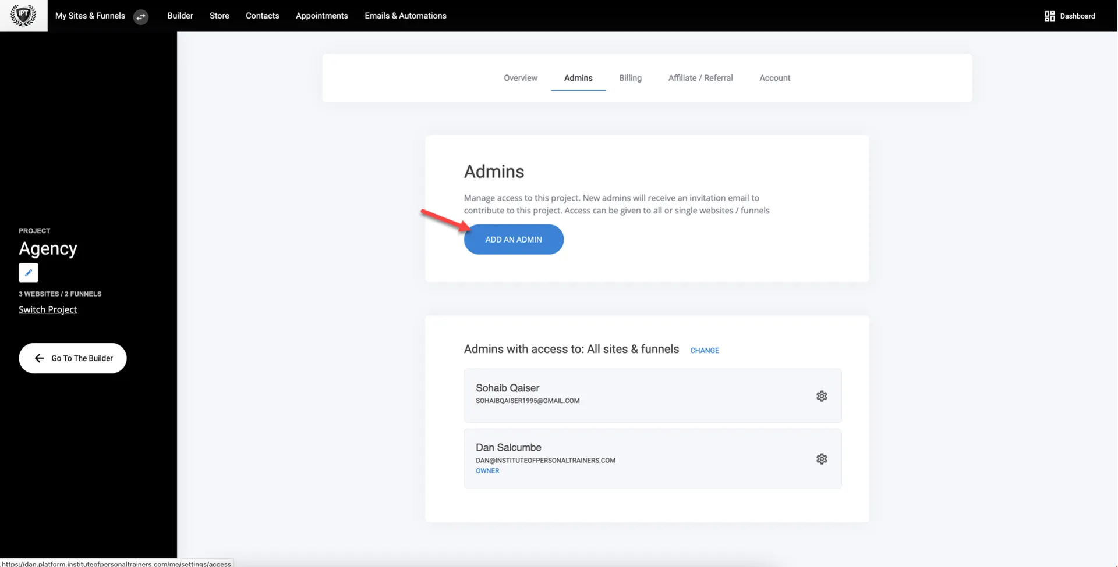Open the Affiliate / Referral tab

pos(700,77)
